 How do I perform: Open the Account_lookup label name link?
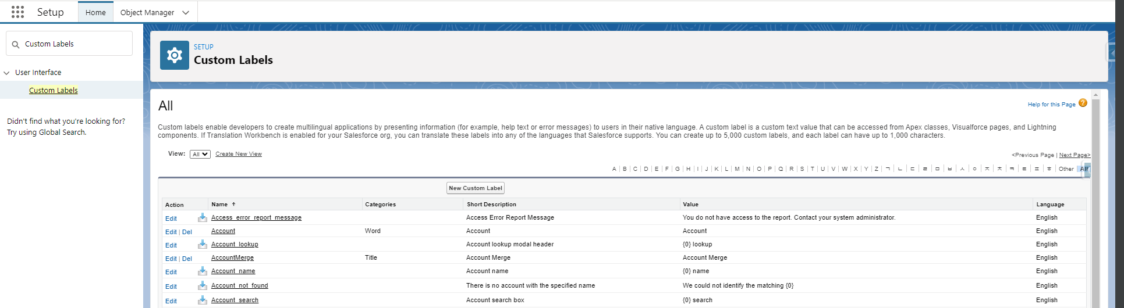coord(235,244)
